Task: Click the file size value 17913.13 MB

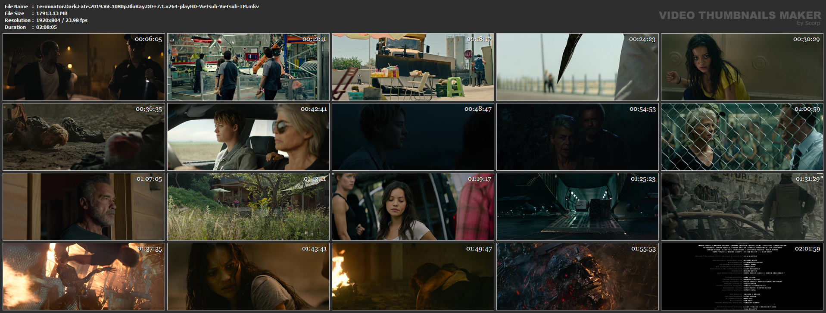Action: click(x=52, y=13)
